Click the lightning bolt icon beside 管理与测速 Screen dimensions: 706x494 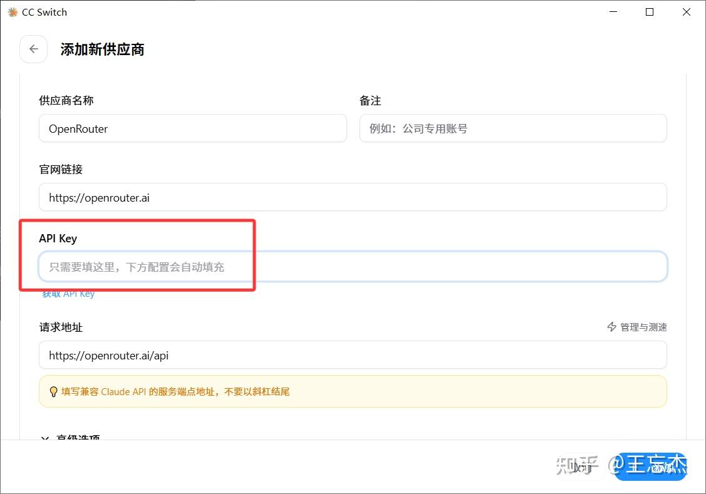(x=612, y=327)
